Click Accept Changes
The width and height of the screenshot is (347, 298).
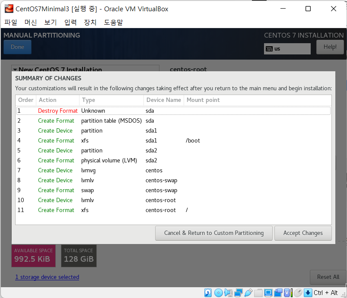(303, 233)
